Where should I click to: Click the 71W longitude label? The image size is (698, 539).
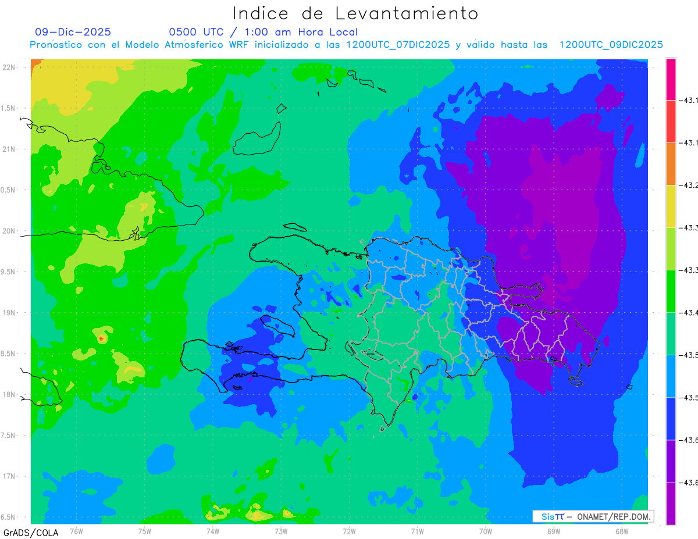417,530
